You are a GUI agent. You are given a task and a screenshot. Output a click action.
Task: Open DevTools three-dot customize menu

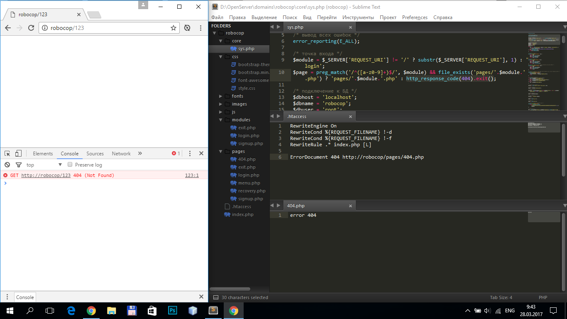(x=189, y=153)
